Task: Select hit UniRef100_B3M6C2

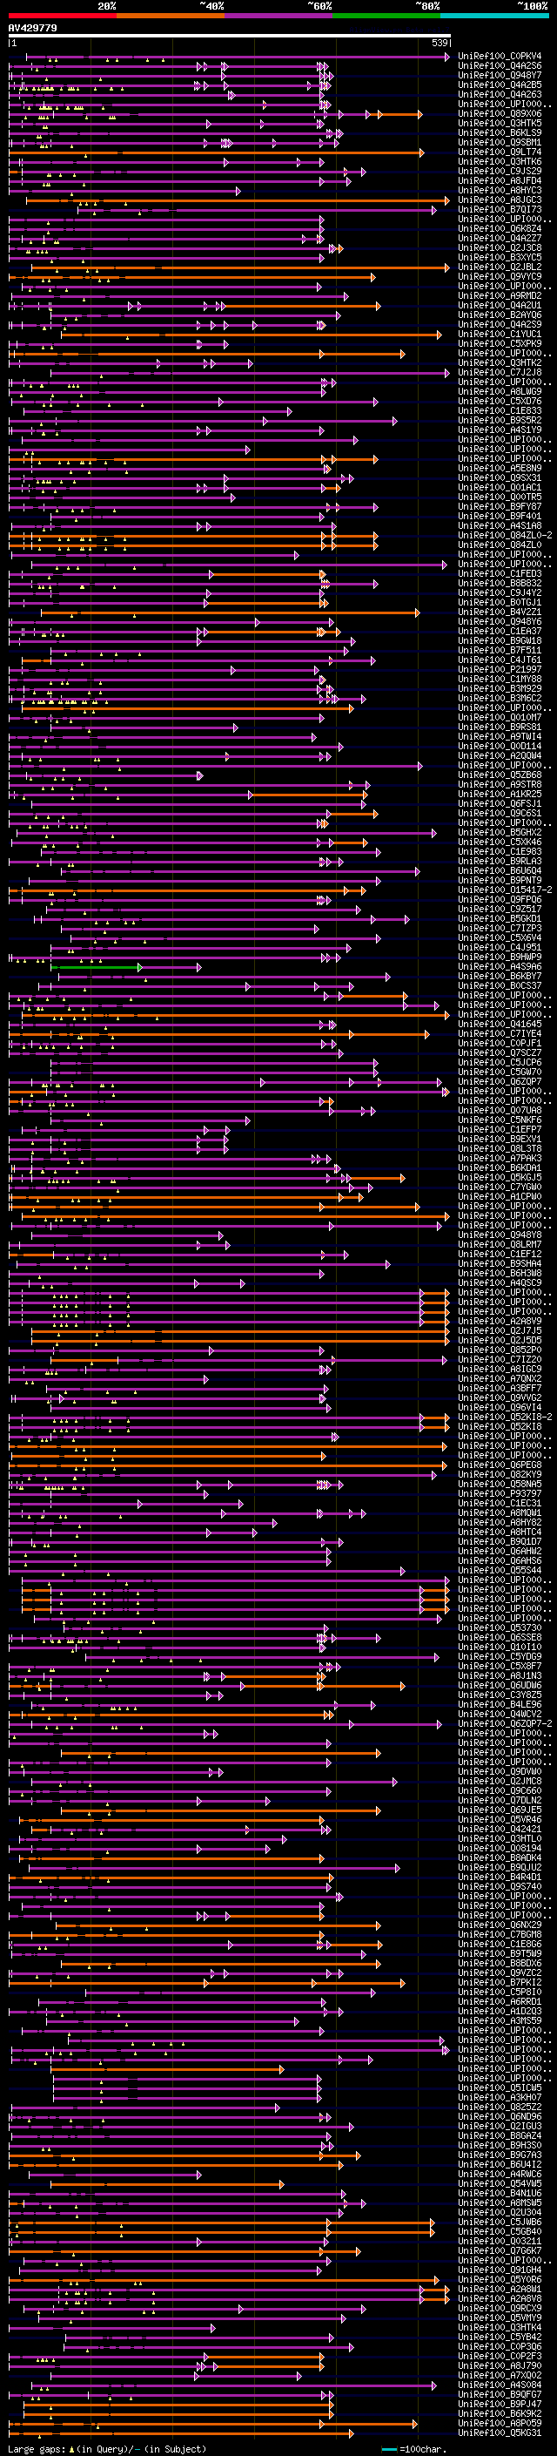Action: [500, 699]
